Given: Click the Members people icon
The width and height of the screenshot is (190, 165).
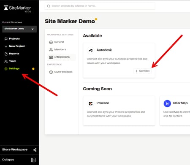Looking at the screenshot, I should tap(51, 50).
